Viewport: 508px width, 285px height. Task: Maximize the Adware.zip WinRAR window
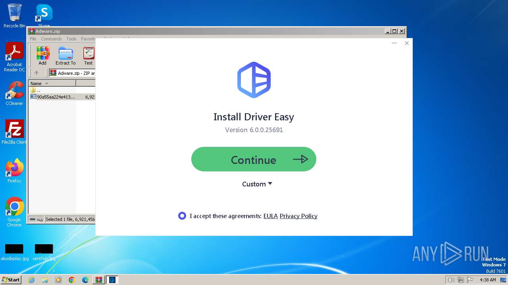[394, 31]
